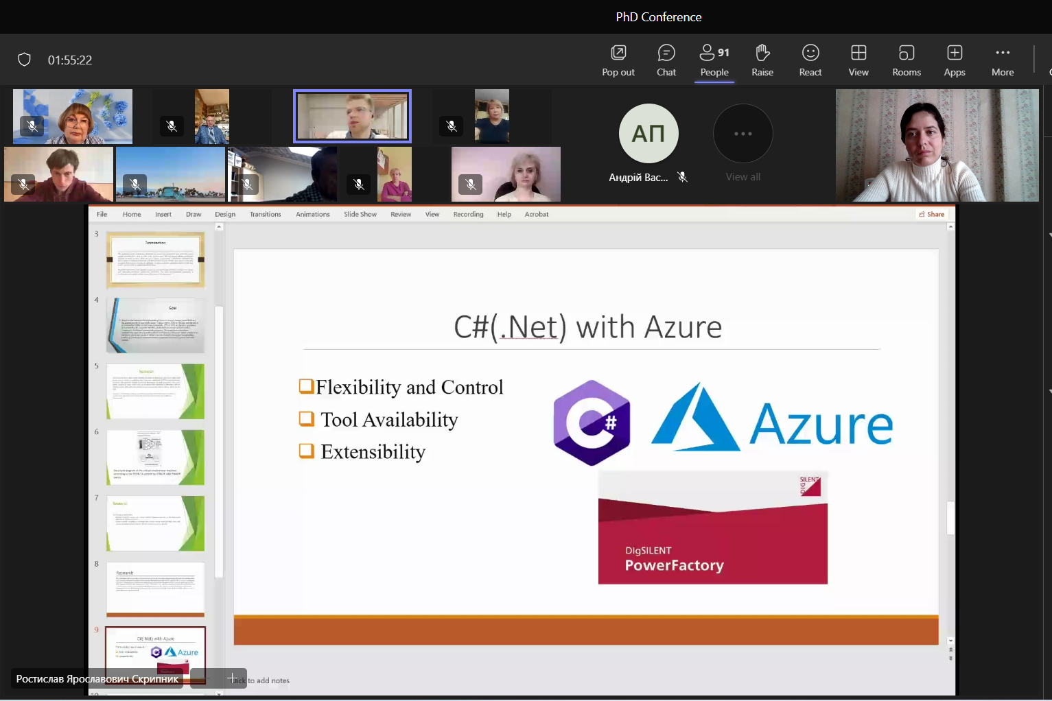Click the slide panel vertical scrollbar
The image size is (1052, 701).
219,439
